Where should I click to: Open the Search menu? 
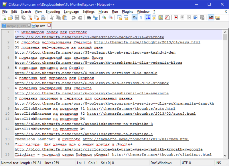coord(26,11)
